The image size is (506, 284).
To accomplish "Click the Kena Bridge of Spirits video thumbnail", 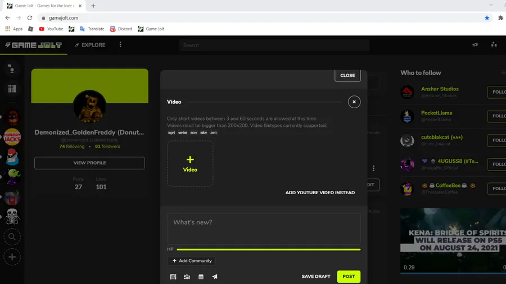I will click(x=453, y=241).
